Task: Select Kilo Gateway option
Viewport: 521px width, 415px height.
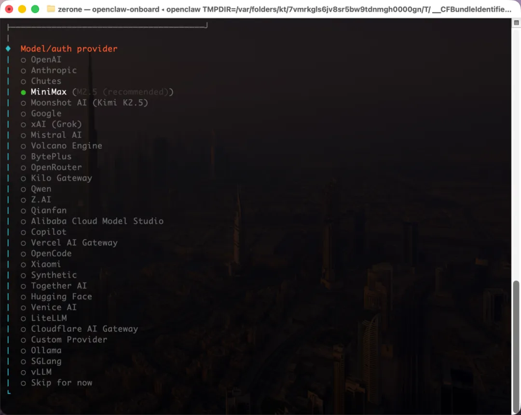Action: pyautogui.click(x=56, y=178)
